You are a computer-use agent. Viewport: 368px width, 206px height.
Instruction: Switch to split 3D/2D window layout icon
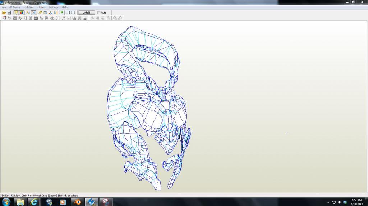[68, 13]
